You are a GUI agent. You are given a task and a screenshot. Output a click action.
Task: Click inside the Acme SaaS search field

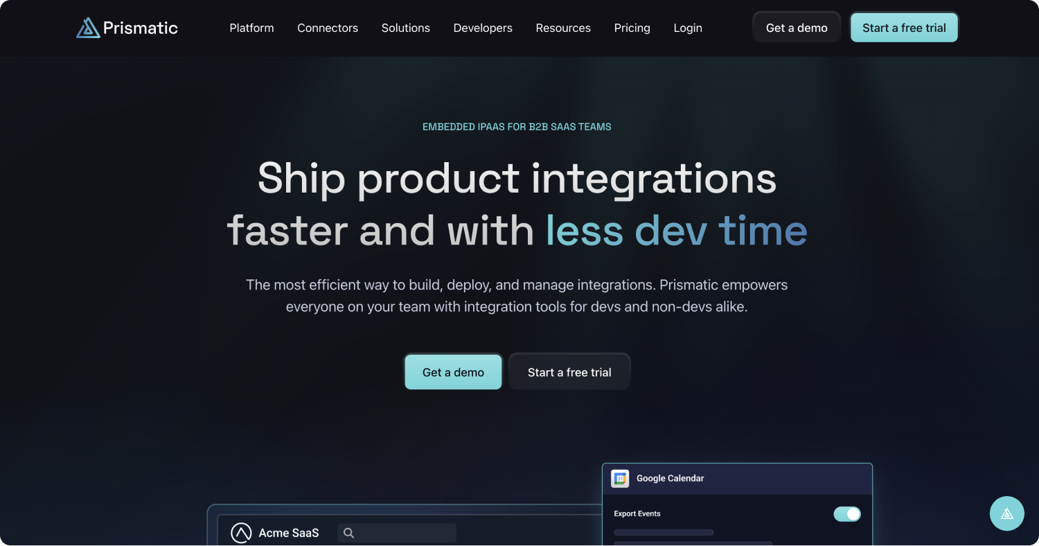click(397, 533)
